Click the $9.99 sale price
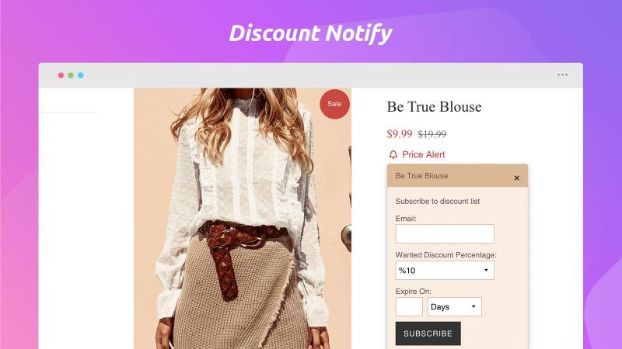622x349 pixels. (400, 133)
